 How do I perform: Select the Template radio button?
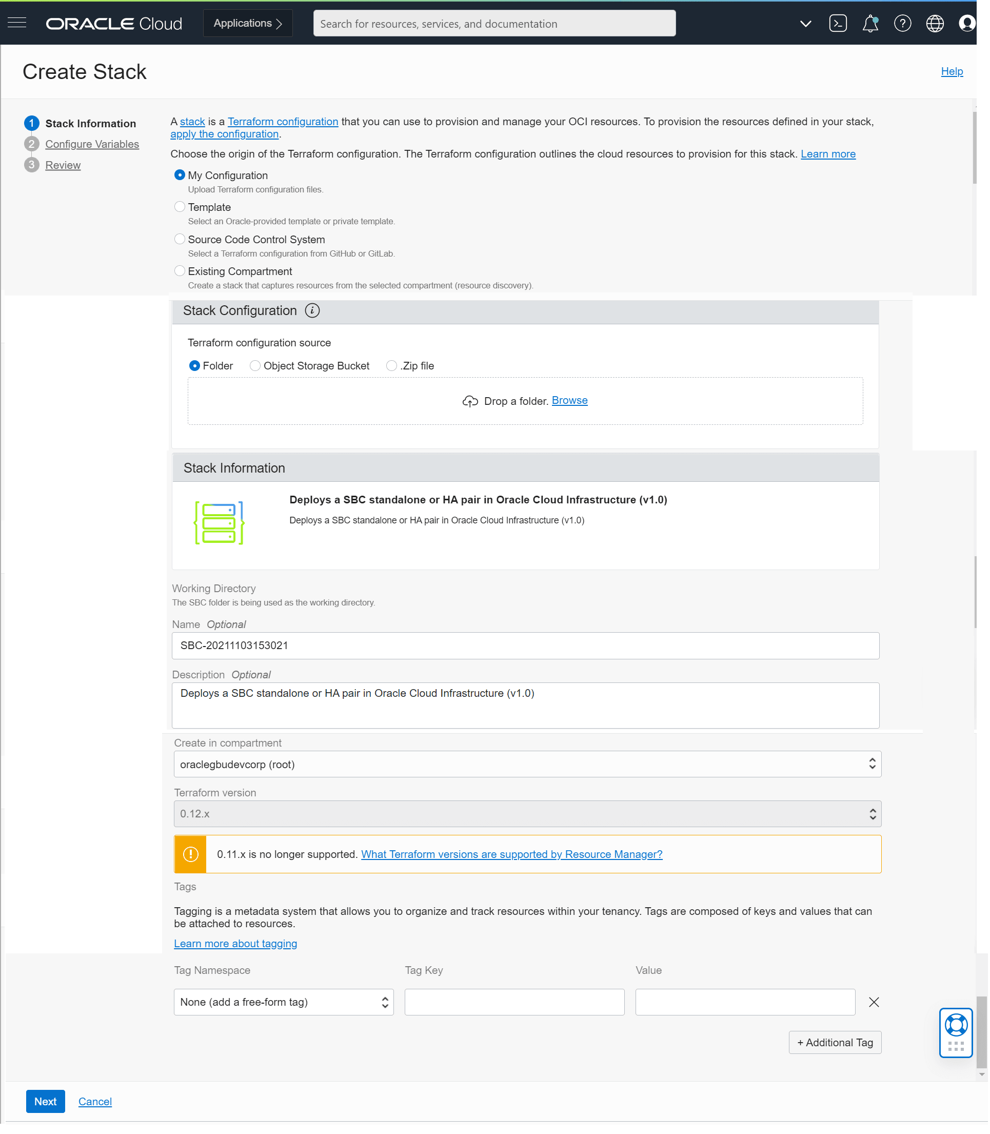click(180, 206)
